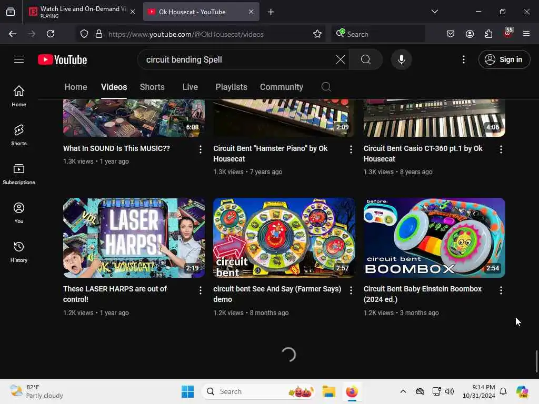539x404 pixels.
Task: Open YouTube settings three-dot menu
Action: point(464,59)
